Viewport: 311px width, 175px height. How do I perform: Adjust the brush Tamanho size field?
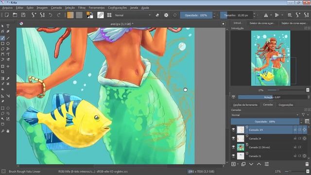[x=236, y=15]
